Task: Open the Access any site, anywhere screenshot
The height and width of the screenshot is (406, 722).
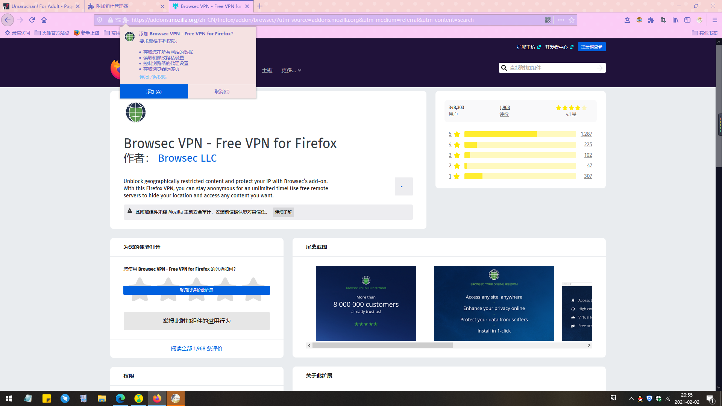Action: [494, 303]
